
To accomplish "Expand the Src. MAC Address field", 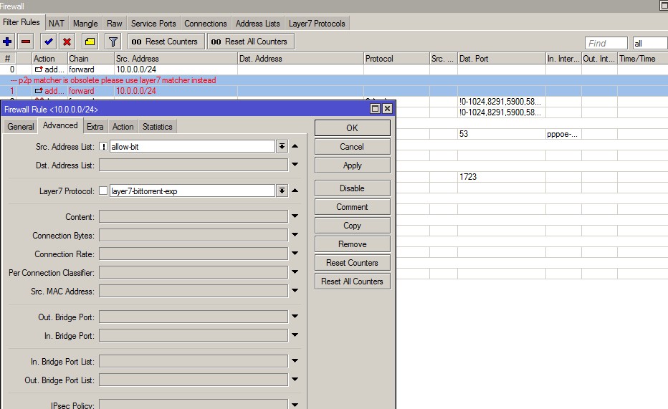I will tap(295, 292).
